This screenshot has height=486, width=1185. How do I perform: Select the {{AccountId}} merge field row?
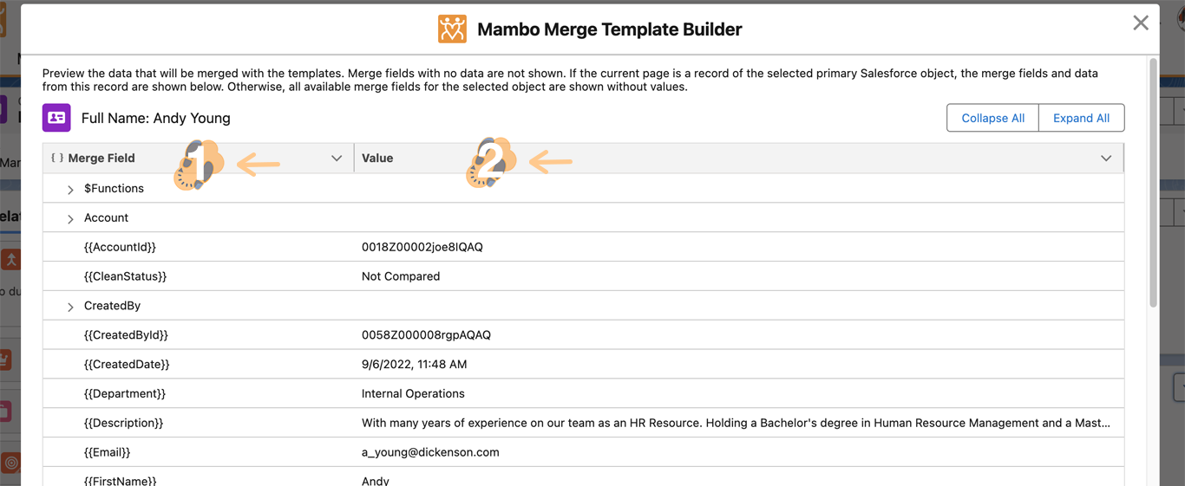tap(120, 247)
